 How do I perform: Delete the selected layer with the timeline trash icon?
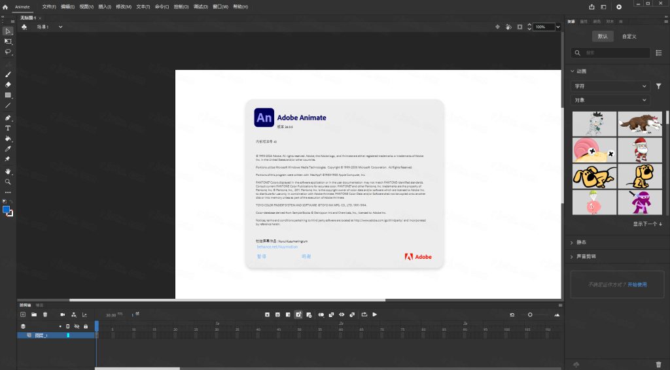pyautogui.click(x=45, y=314)
